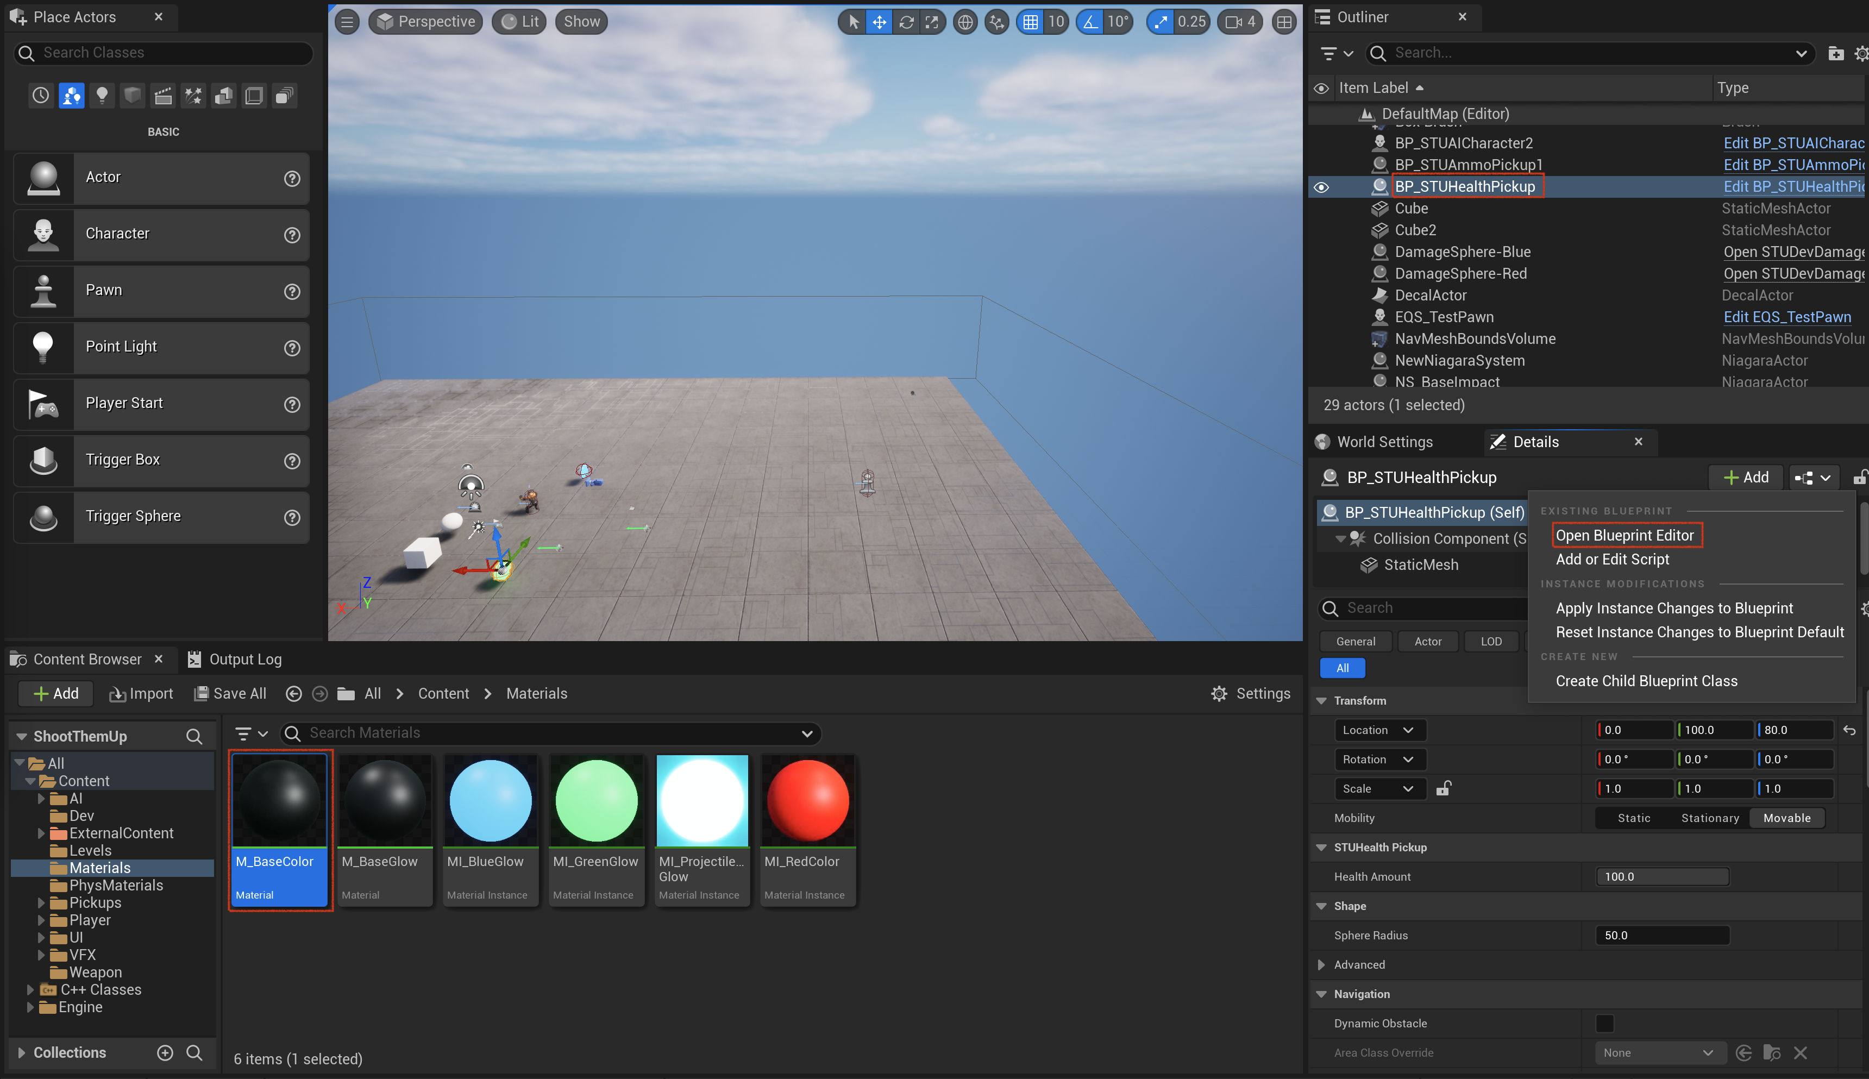The height and width of the screenshot is (1079, 1869).
Task: Create new folder in Outliner
Action: [1835, 53]
